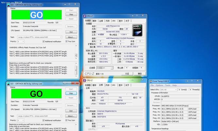The image size is (218, 131).
Task: Switch to 内存 tab in top CPU-Z window
Action: coord(108,21)
